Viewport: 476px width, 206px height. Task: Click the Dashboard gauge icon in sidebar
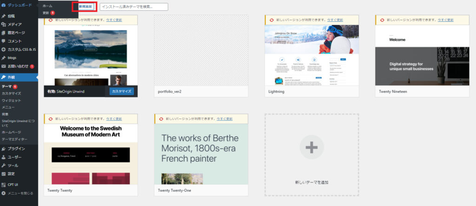4,5
